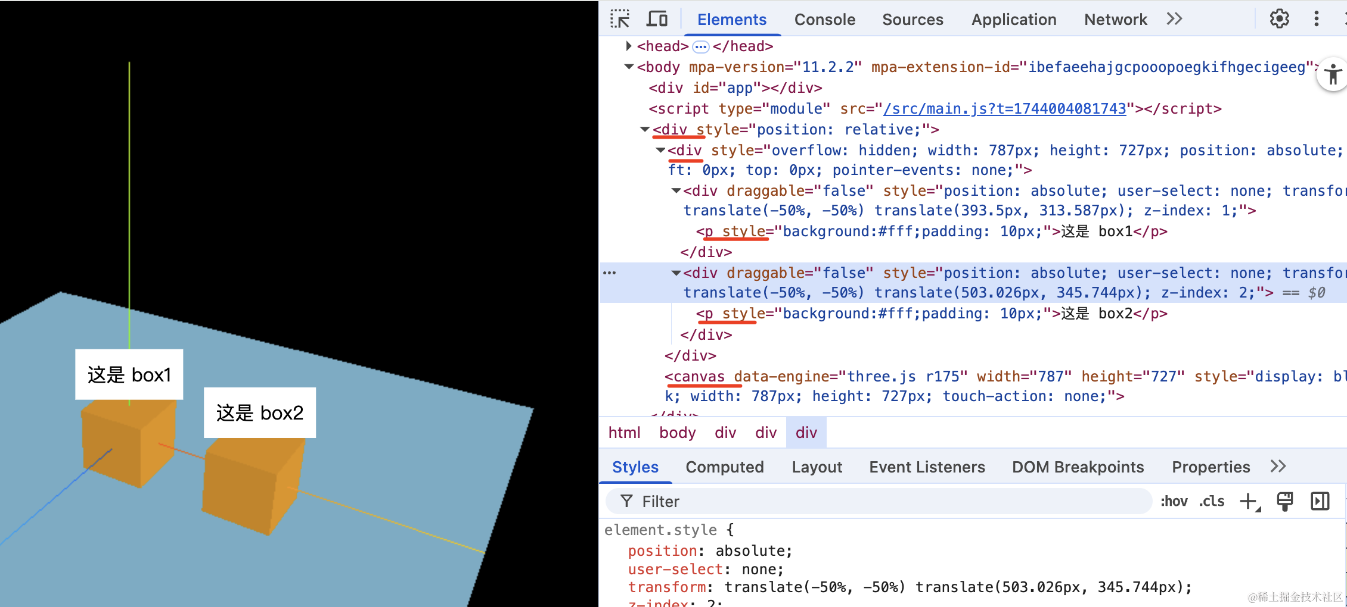Click the element.style rule selector
Screen dimensions: 1347x607
point(660,530)
